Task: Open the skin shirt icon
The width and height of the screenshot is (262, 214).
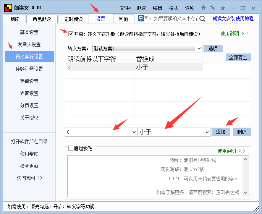Action: [x=223, y=8]
